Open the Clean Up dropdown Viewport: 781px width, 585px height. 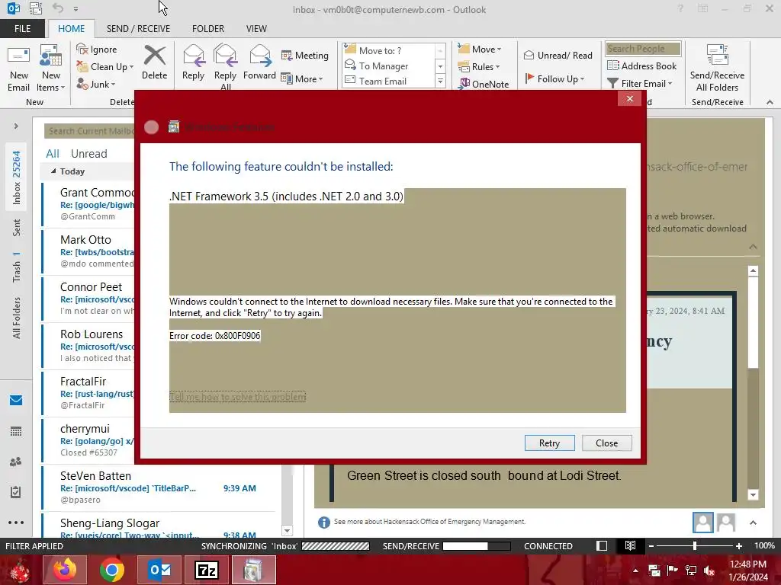pos(105,67)
